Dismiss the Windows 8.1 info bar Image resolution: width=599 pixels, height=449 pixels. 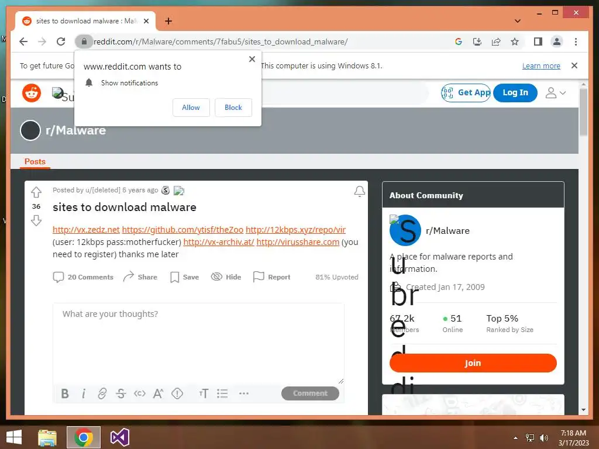pos(574,65)
